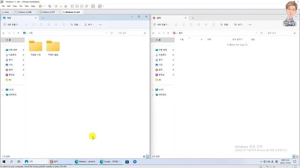Viewport: 300px width, 168px height.
Task: Open See more (…) in Music window
Action: 250,25
